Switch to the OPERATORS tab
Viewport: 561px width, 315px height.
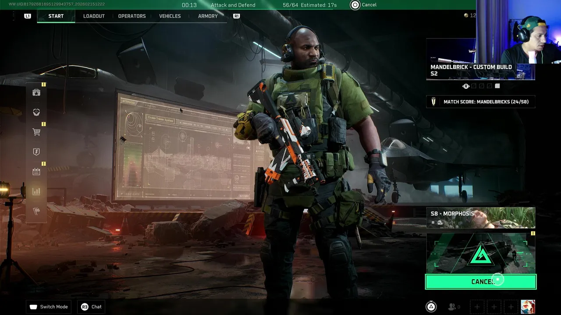(x=132, y=16)
